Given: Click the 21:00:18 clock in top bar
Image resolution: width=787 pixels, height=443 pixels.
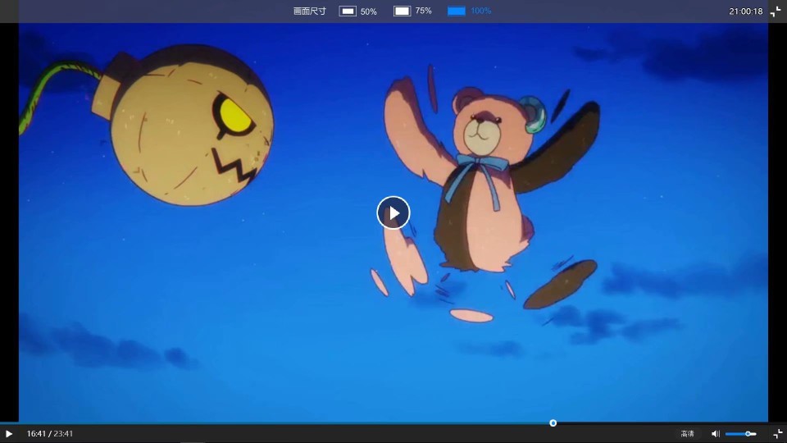Looking at the screenshot, I should pyautogui.click(x=745, y=11).
